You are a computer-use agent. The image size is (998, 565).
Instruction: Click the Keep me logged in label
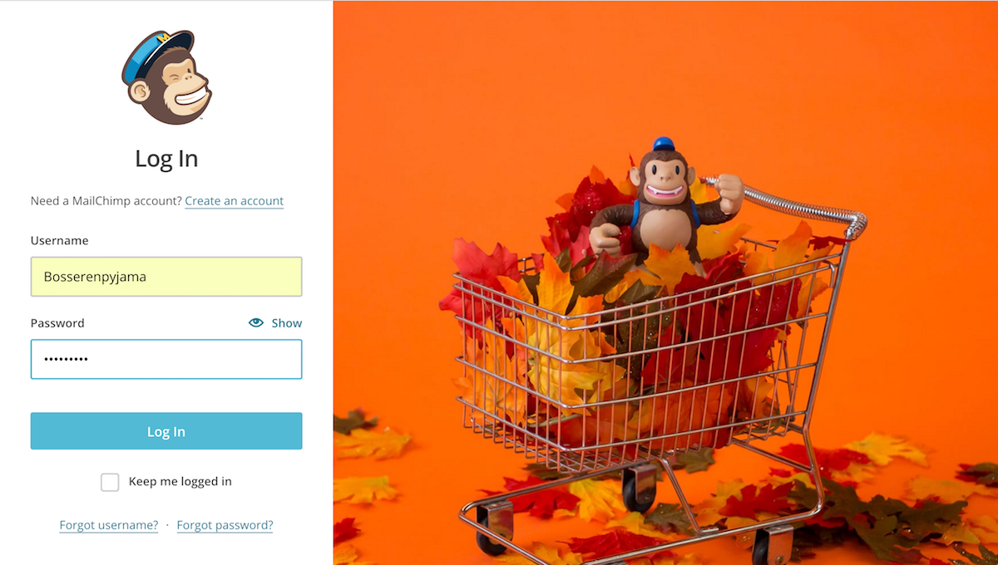[x=180, y=481]
